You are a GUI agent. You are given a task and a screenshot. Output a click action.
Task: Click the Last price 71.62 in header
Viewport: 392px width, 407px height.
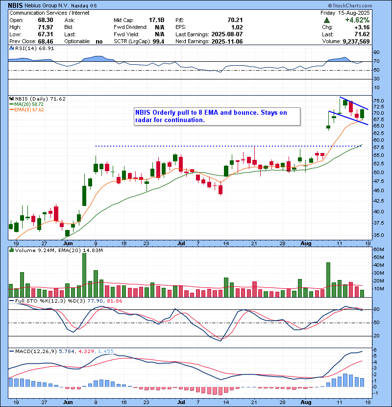click(x=362, y=34)
